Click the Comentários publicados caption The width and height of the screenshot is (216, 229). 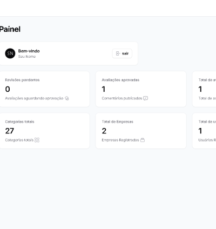[x=122, y=98]
